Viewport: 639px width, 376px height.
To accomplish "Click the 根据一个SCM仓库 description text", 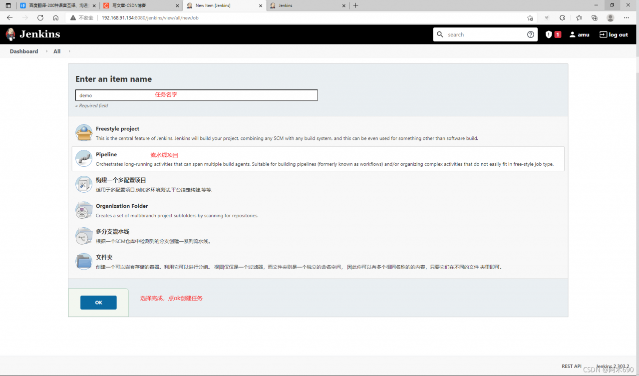I will tap(153, 241).
